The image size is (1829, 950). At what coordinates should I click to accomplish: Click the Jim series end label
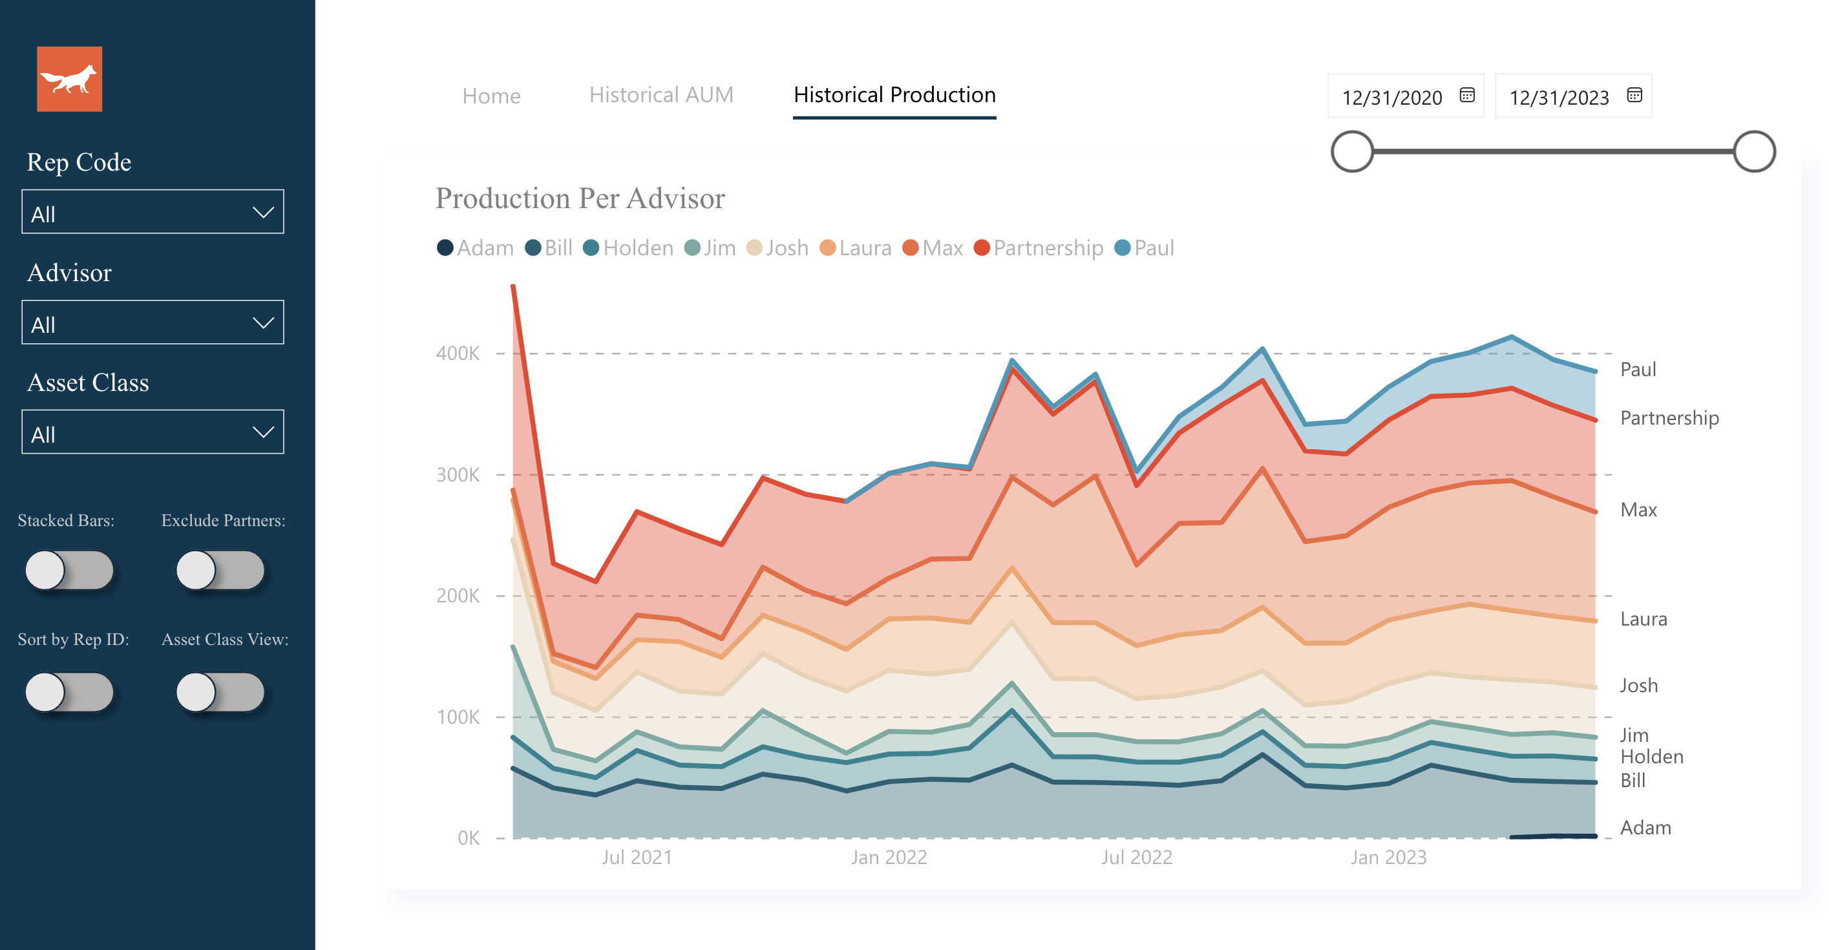pos(1634,735)
